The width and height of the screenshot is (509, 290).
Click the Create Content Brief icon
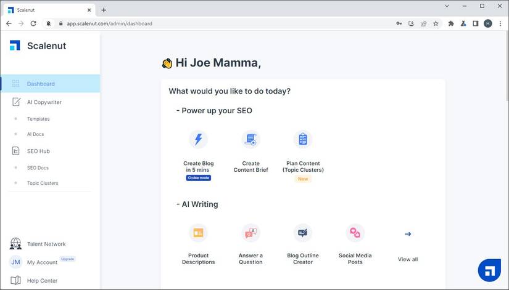point(250,139)
